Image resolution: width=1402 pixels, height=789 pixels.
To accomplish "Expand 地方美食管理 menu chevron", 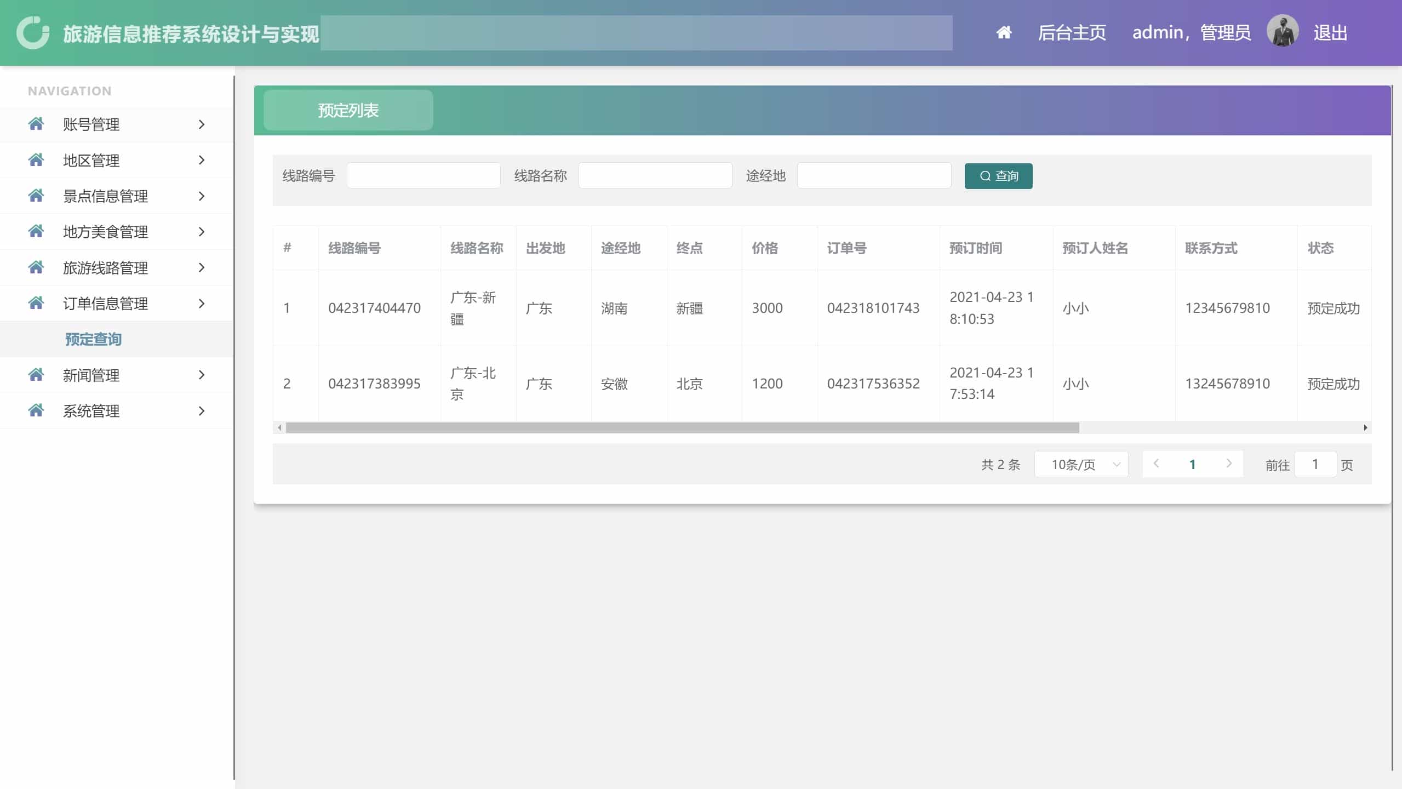I will tap(202, 232).
